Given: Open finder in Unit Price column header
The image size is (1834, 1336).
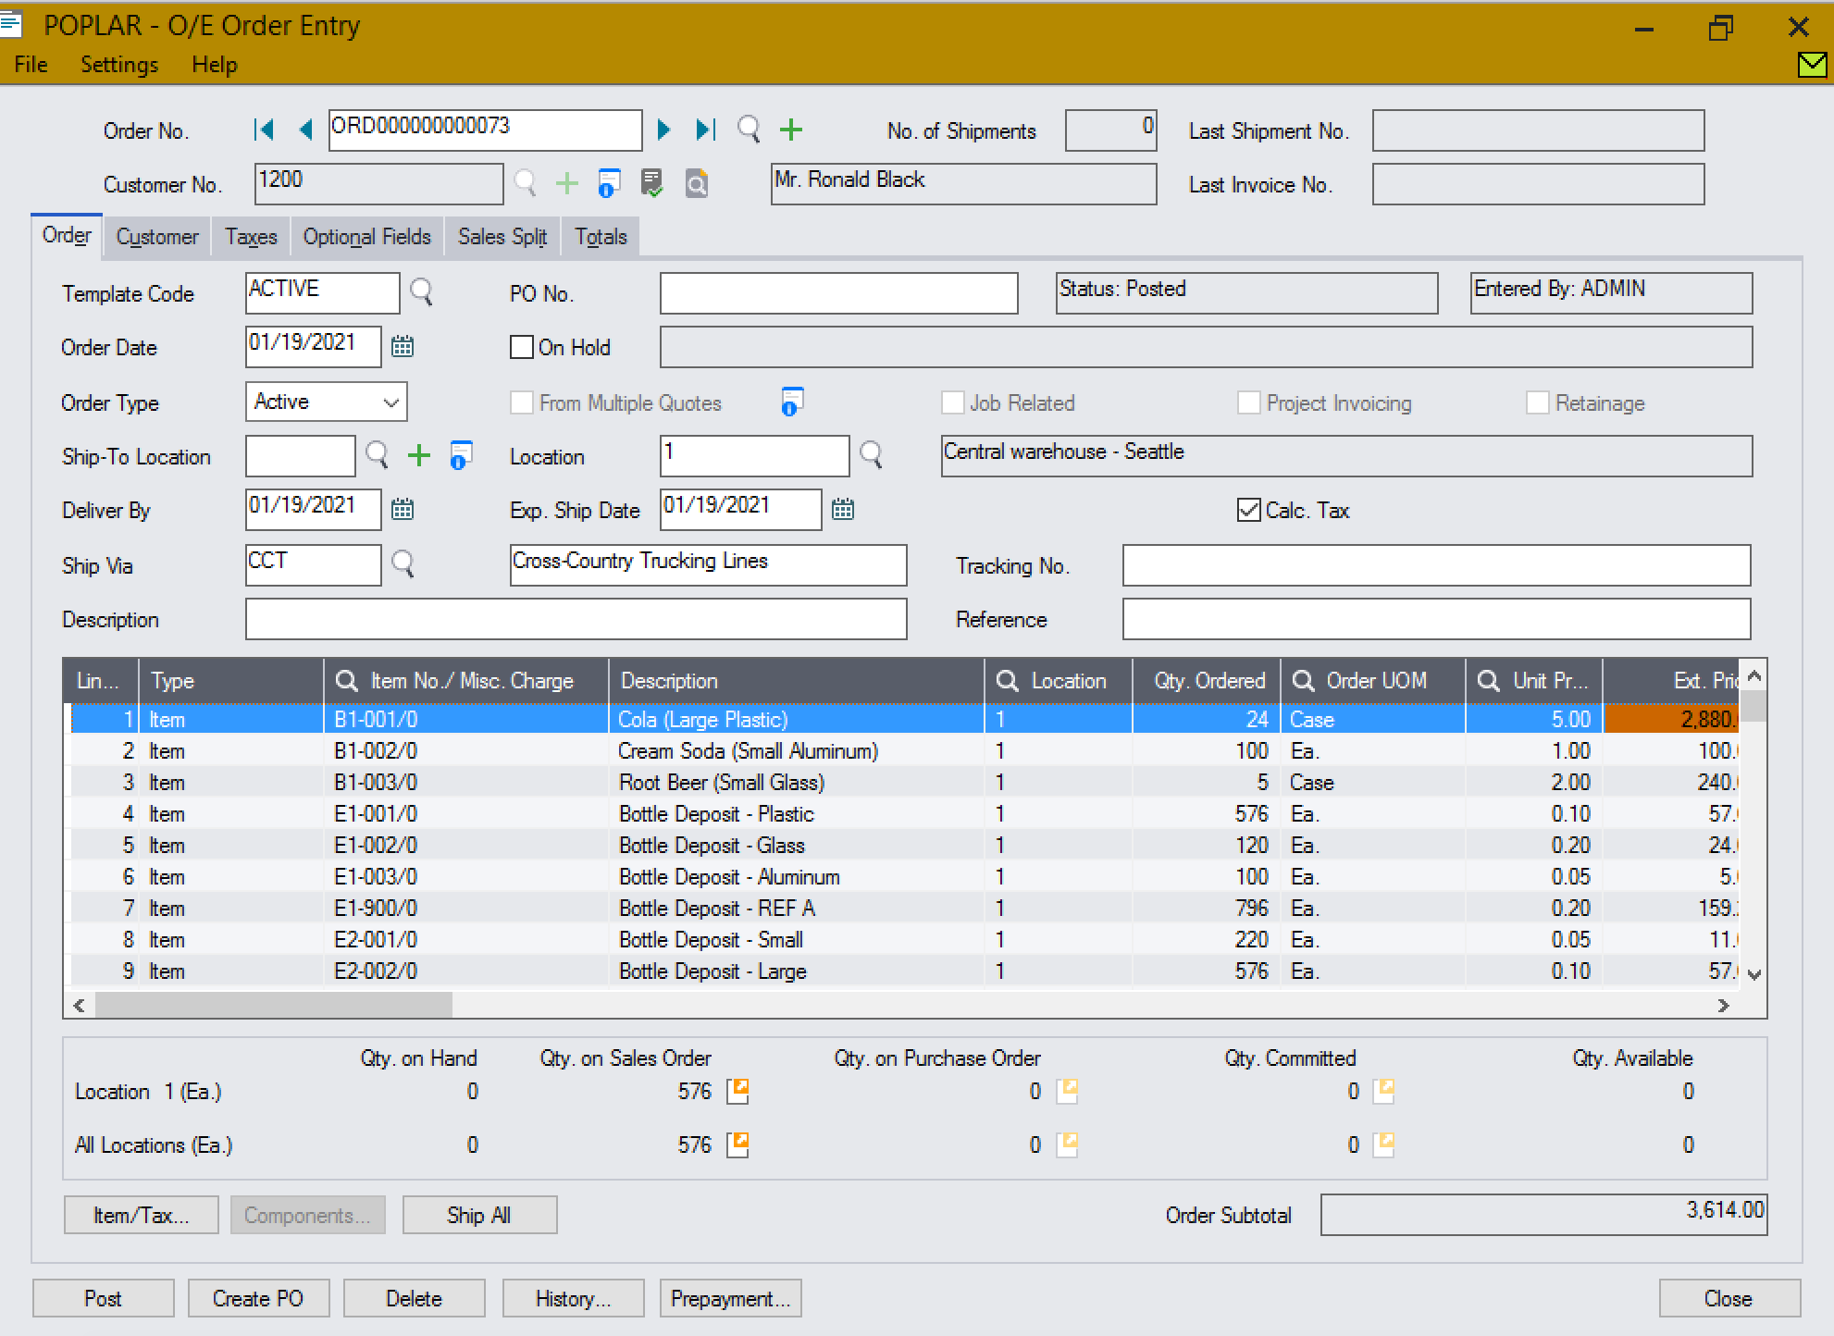Looking at the screenshot, I should [x=1489, y=681].
